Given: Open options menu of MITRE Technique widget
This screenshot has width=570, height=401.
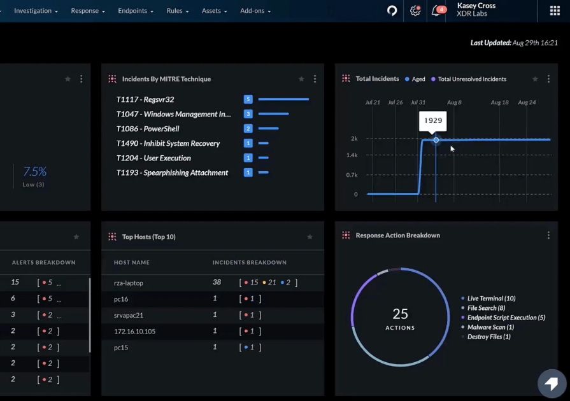Looking at the screenshot, I should [315, 79].
